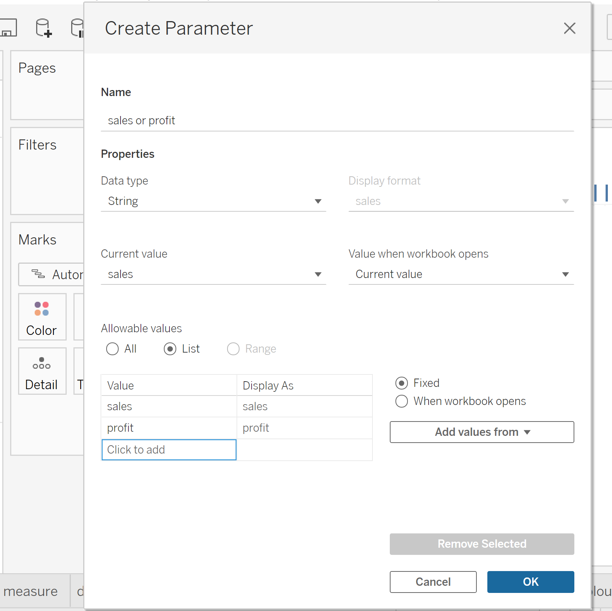The image size is (612, 611).
Task: Select the Range allowable values option
Action: click(233, 349)
